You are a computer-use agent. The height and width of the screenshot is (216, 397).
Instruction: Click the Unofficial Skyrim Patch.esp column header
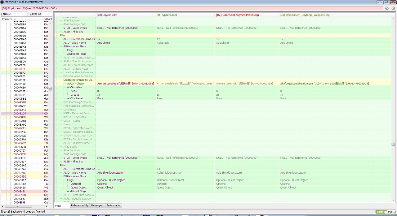[x=247, y=15]
